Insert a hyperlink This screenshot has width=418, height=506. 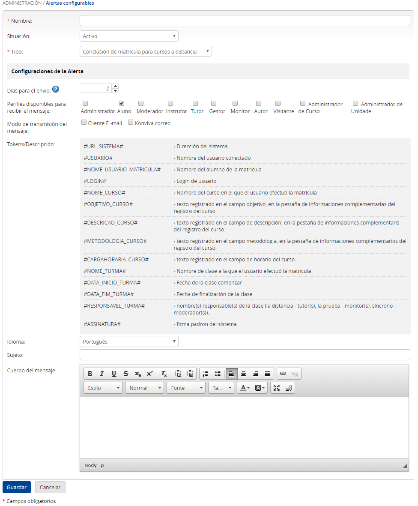[283, 374]
